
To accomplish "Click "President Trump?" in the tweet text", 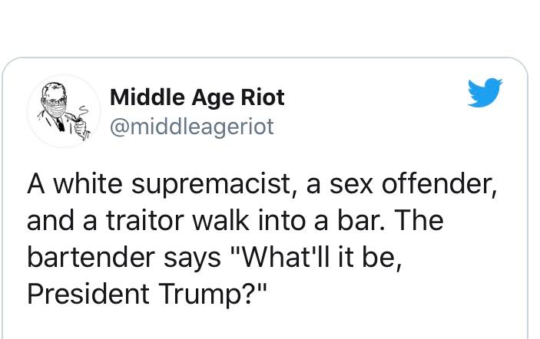I will [147, 295].
